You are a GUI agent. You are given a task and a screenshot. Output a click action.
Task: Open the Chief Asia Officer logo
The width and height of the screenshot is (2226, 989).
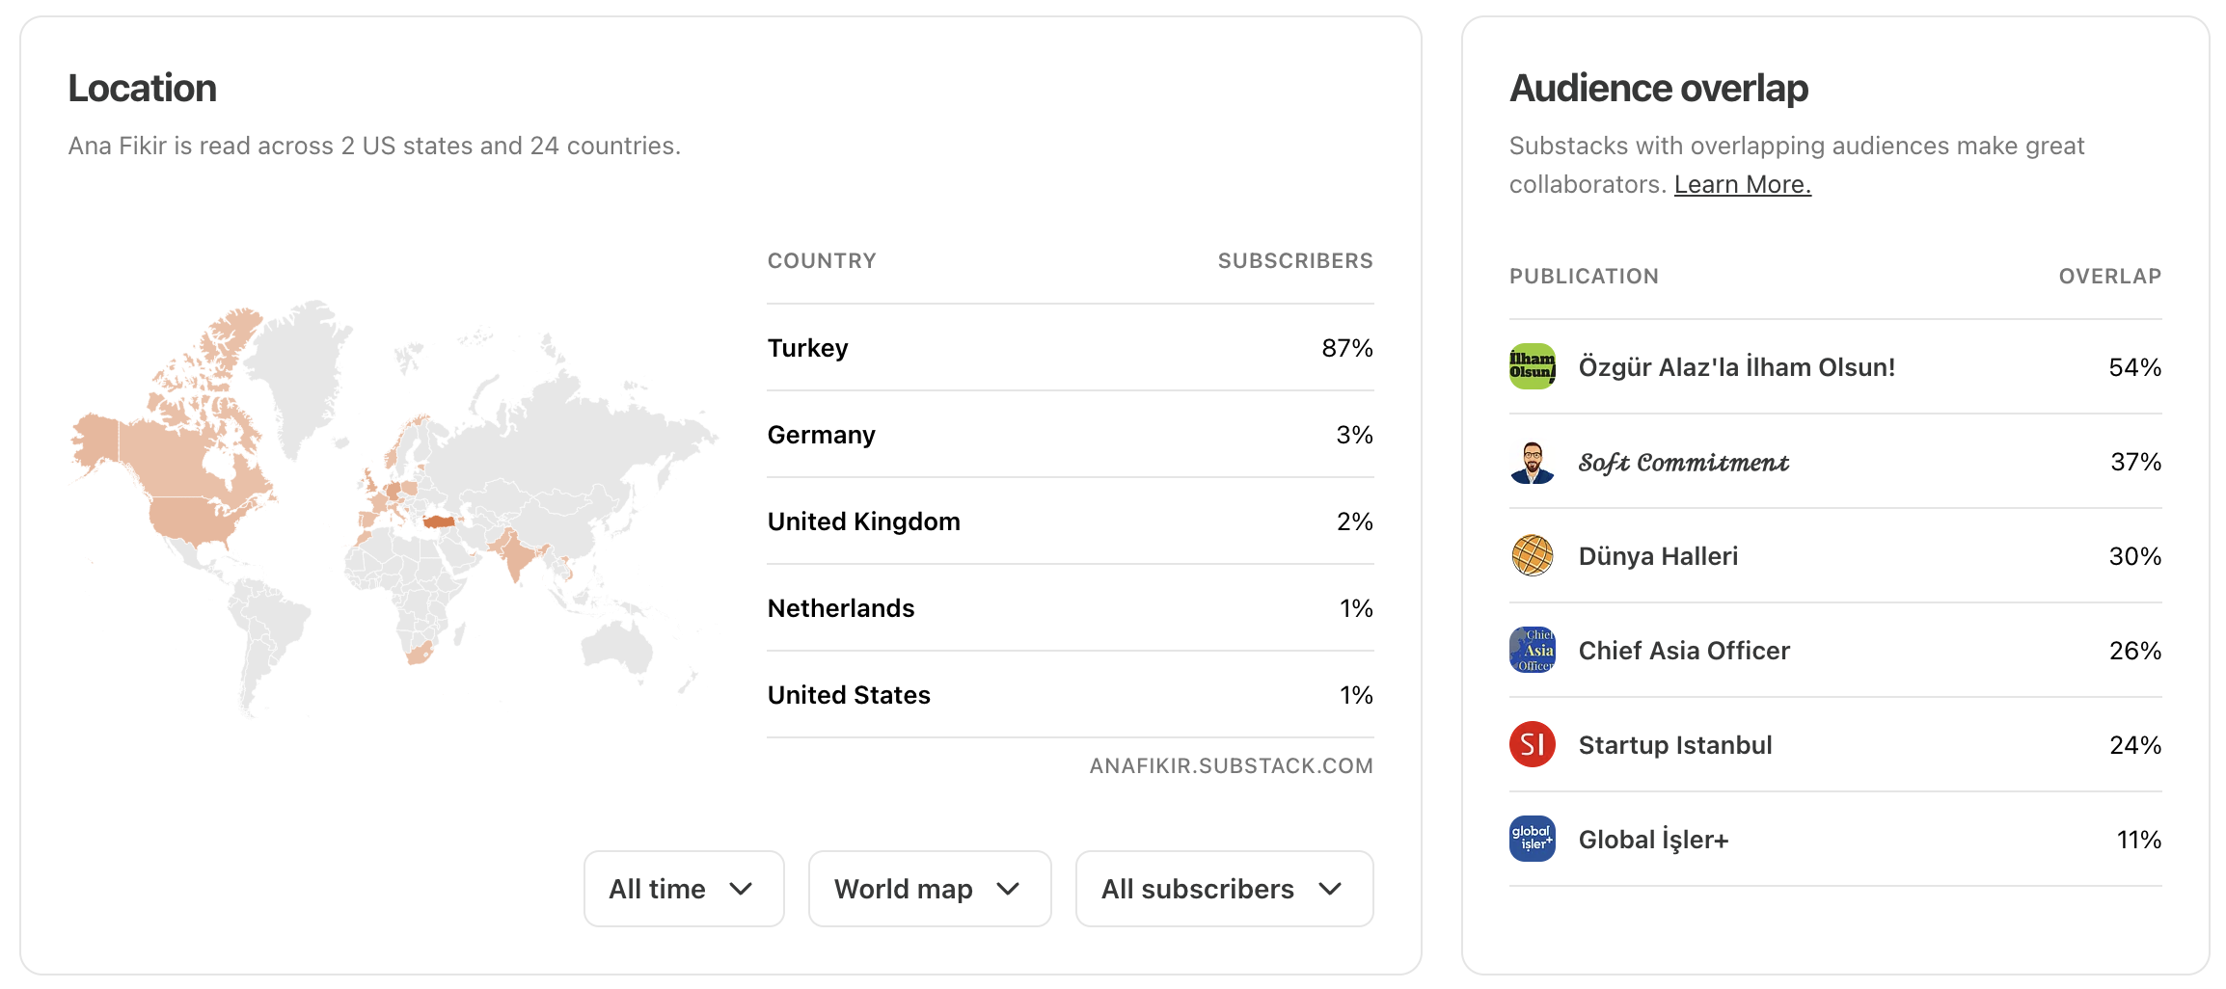(1532, 650)
